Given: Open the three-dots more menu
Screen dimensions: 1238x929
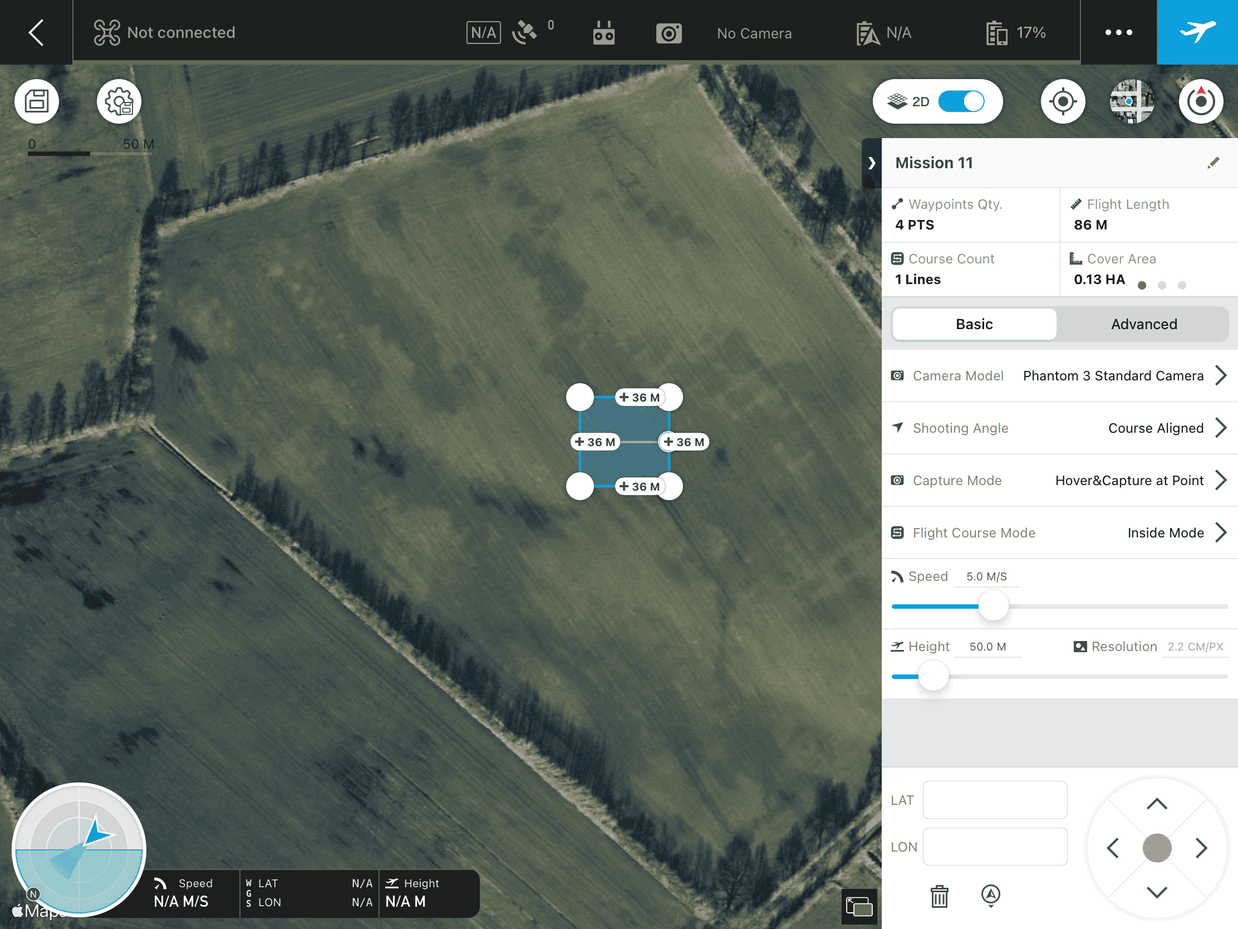Looking at the screenshot, I should (x=1118, y=32).
